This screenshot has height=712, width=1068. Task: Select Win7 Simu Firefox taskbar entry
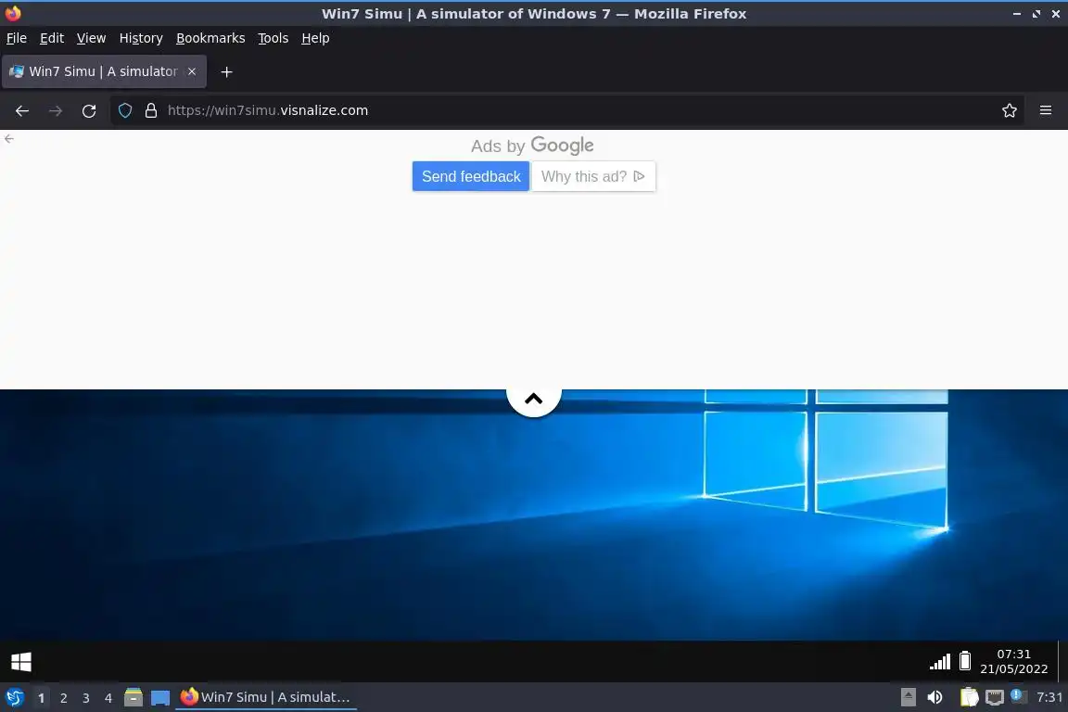pyautogui.click(x=266, y=697)
